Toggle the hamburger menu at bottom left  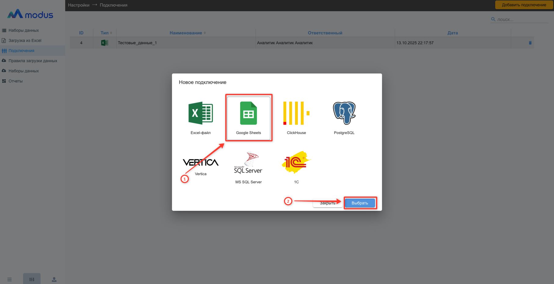coord(9,279)
